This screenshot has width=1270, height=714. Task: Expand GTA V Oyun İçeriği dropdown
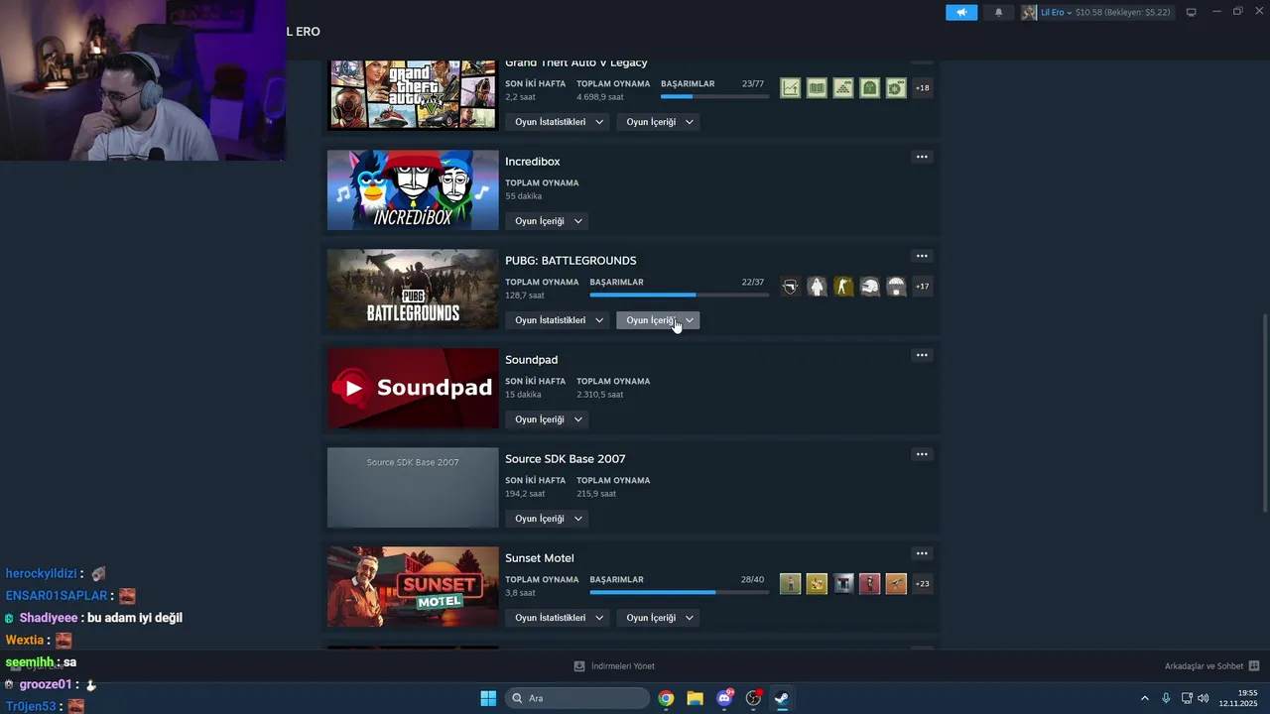659,122
